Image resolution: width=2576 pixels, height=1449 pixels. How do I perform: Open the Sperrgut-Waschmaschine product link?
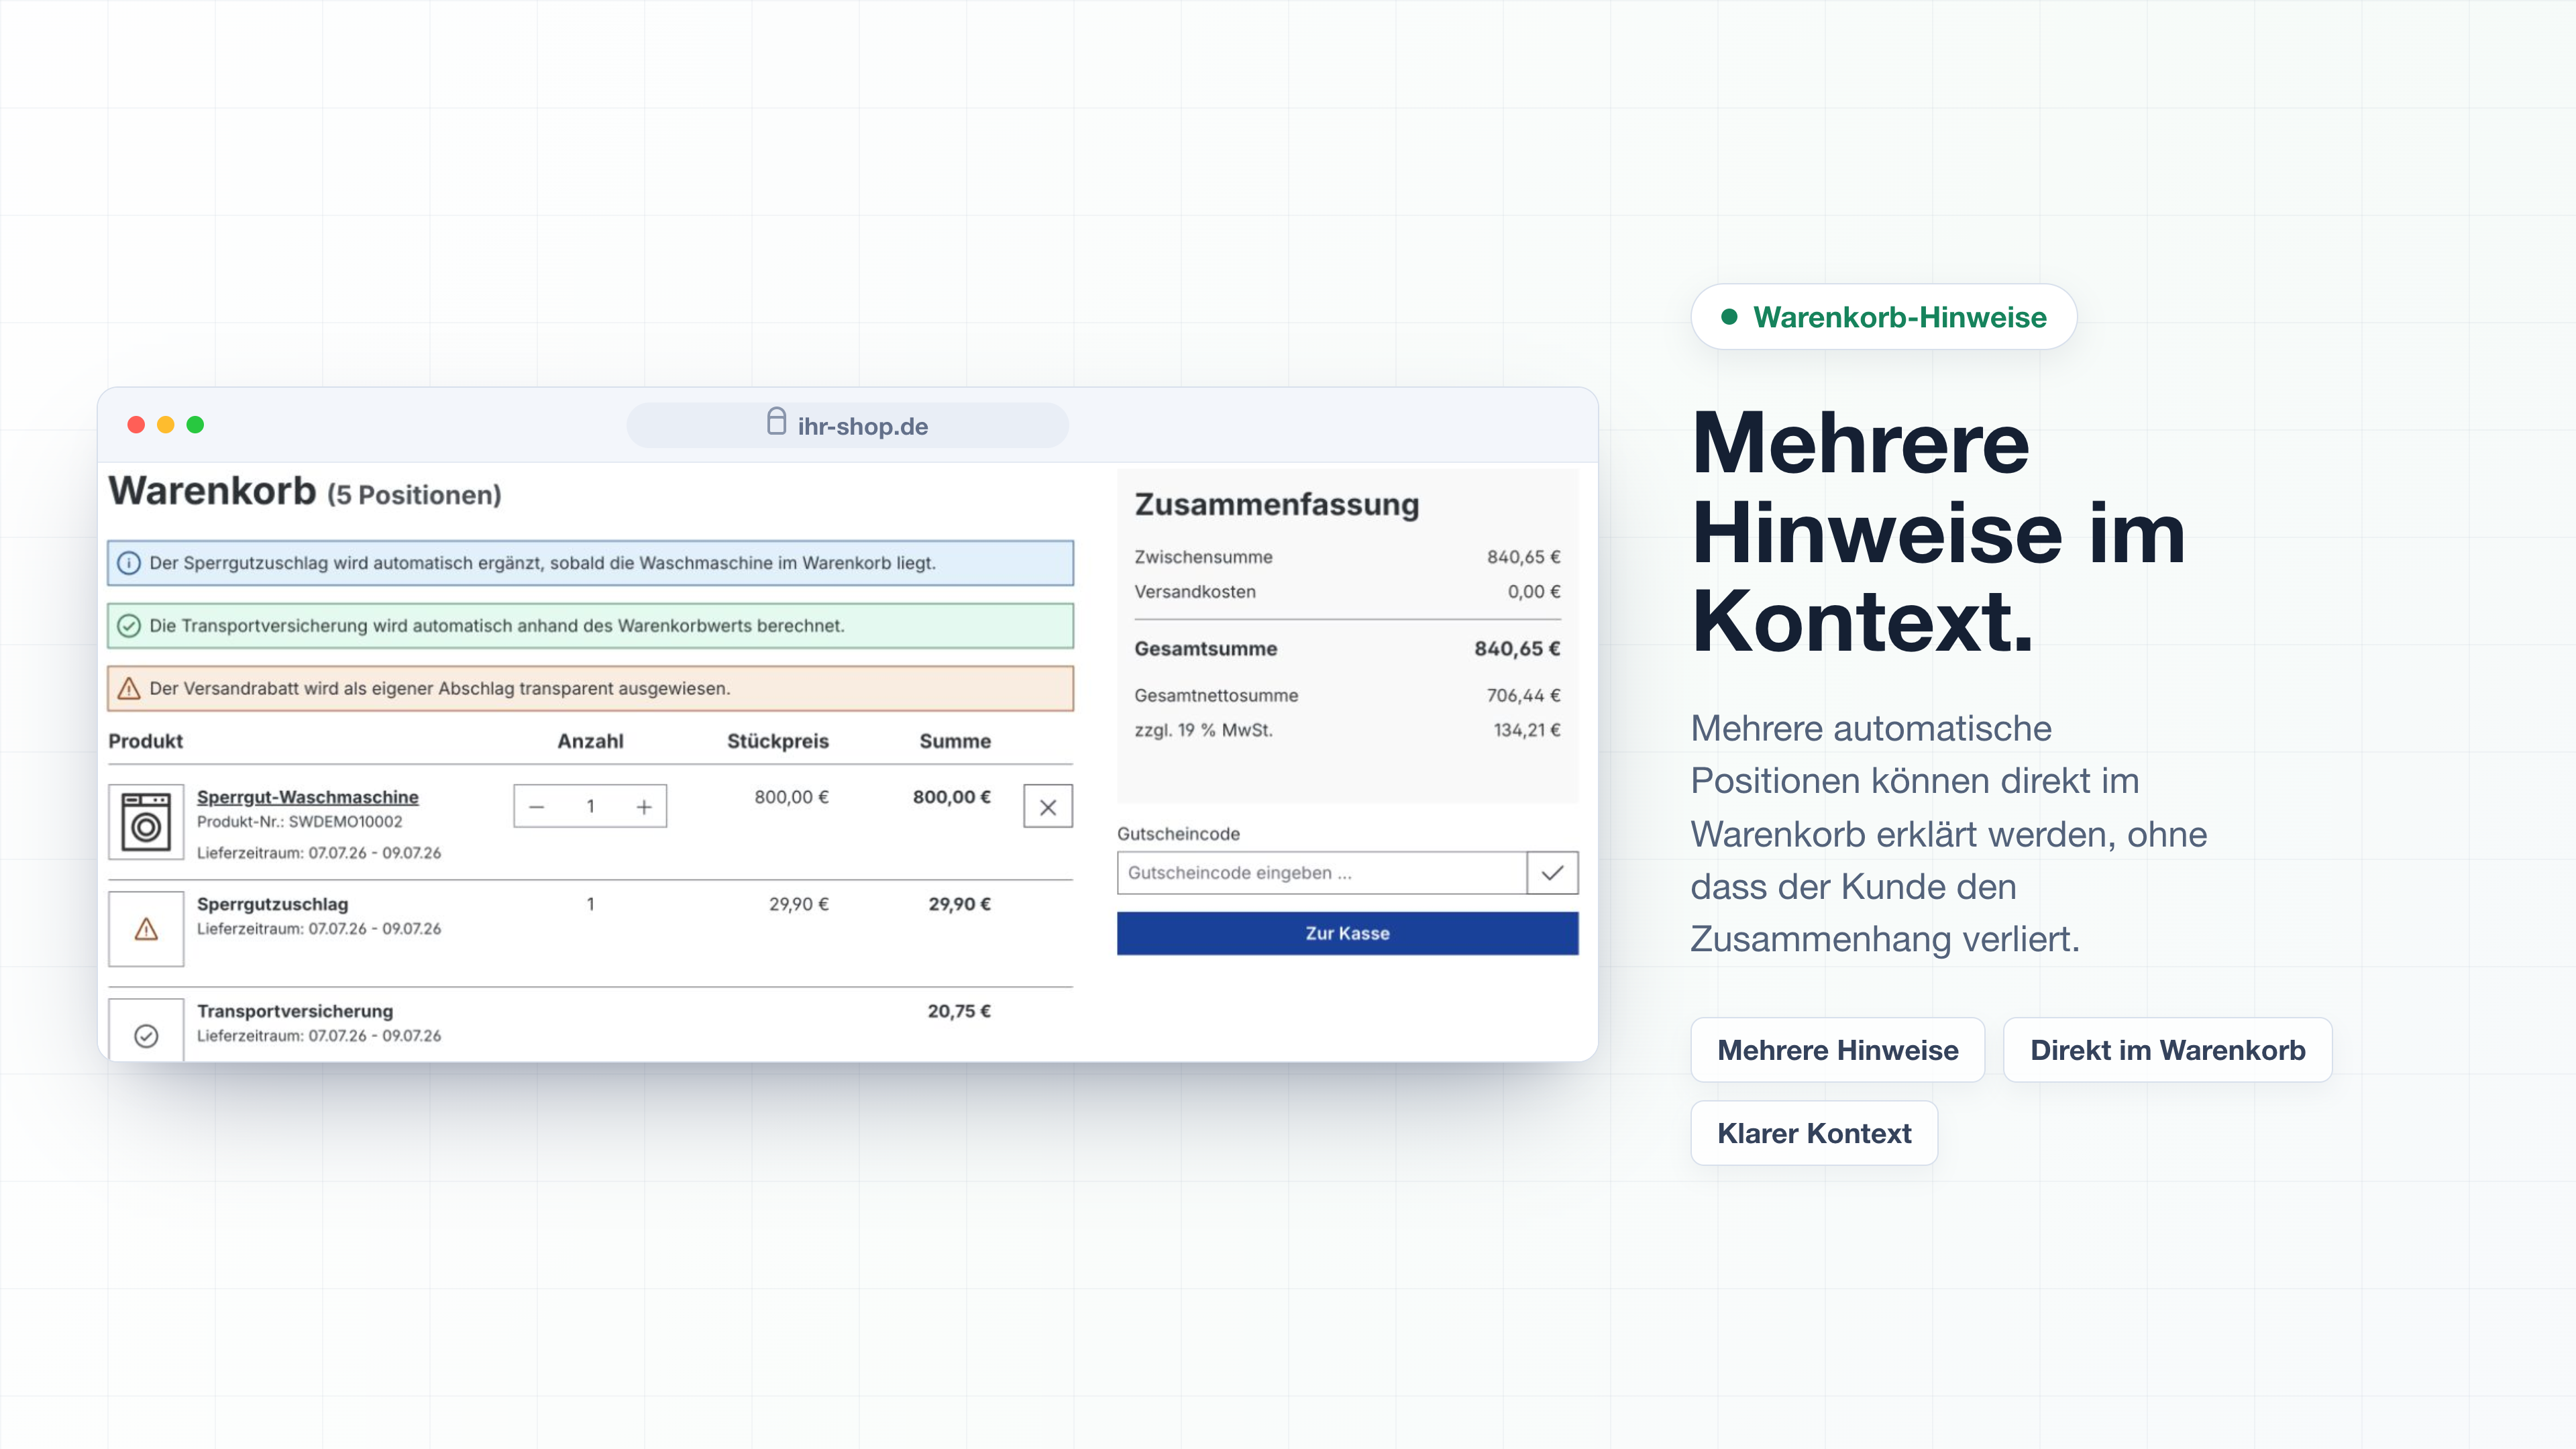pos(308,797)
